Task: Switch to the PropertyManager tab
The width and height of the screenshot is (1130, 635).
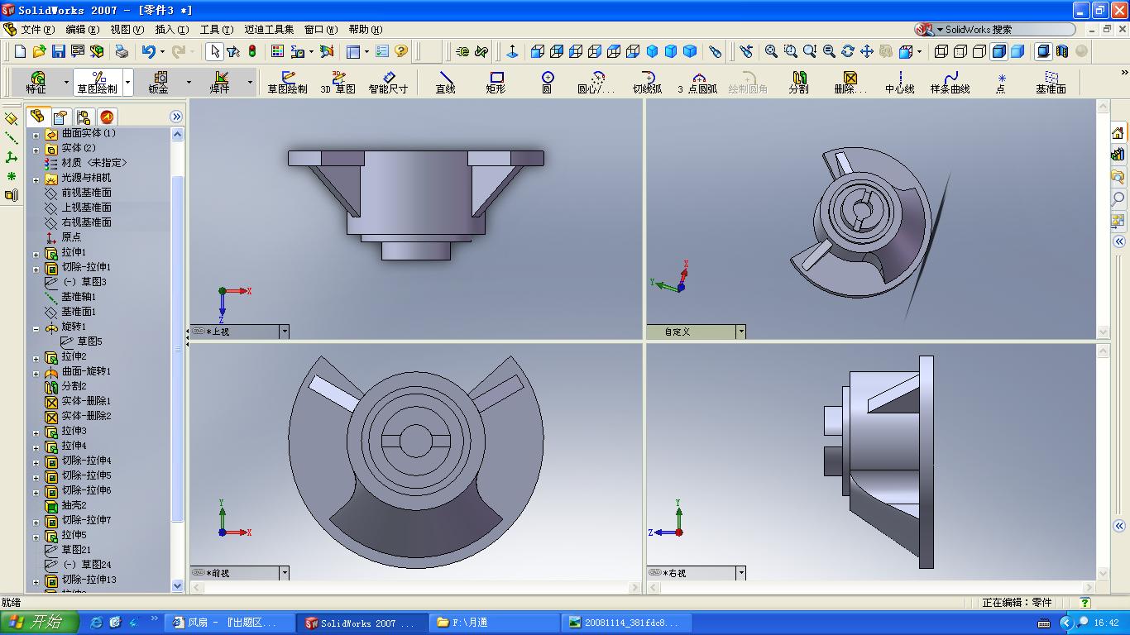Action: (60, 117)
